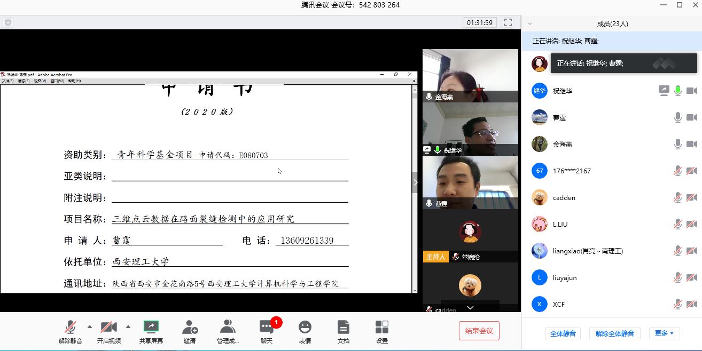Select member liuyajun in members list
Image resolution: width=702 pixels, height=351 pixels.
pyautogui.click(x=564, y=277)
